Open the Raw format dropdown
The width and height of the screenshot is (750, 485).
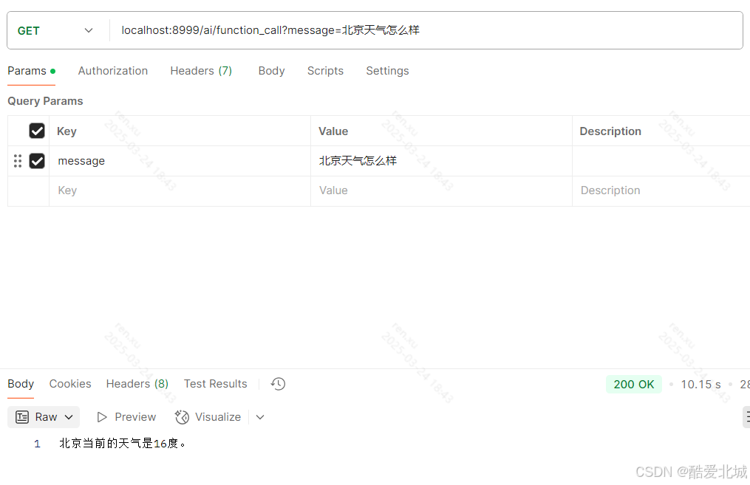69,417
